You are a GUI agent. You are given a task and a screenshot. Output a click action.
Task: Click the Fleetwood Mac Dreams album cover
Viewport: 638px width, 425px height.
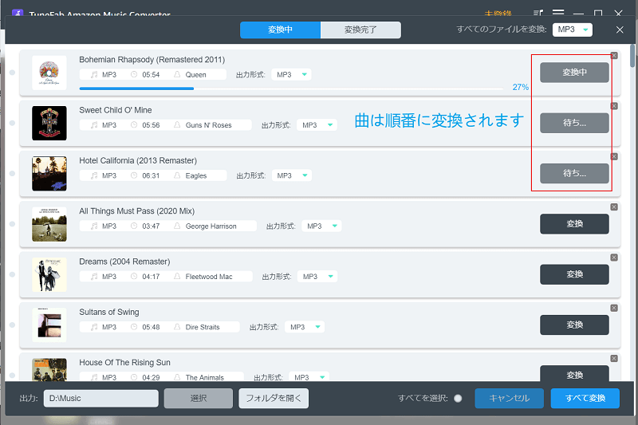point(49,274)
